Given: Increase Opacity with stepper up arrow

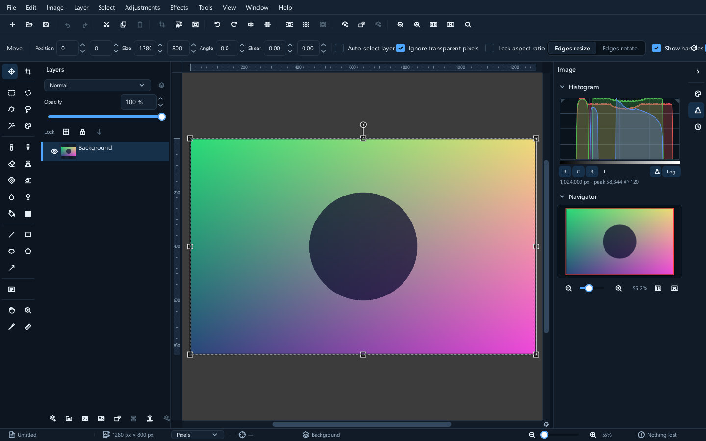Looking at the screenshot, I should pos(160,98).
